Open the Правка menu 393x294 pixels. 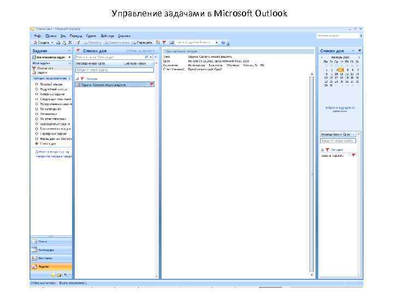51,36
